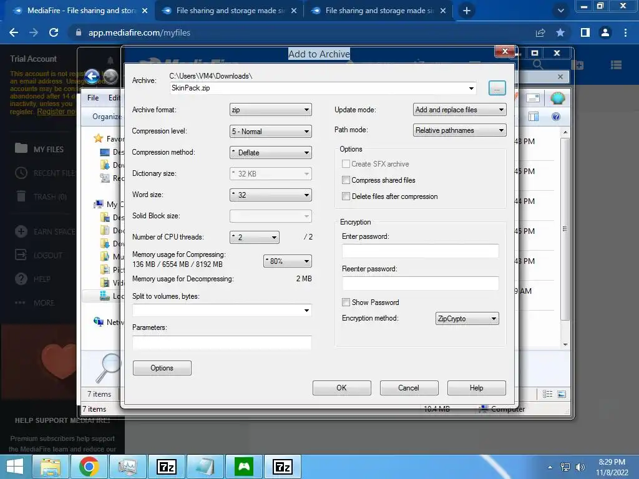Viewport: 639px width, 479px height.
Task: Close the Add to Archive dialog
Action: point(505,51)
